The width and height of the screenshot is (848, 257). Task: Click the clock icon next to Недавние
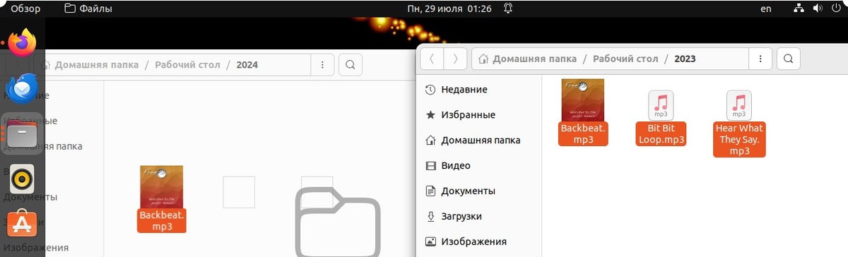click(x=430, y=90)
